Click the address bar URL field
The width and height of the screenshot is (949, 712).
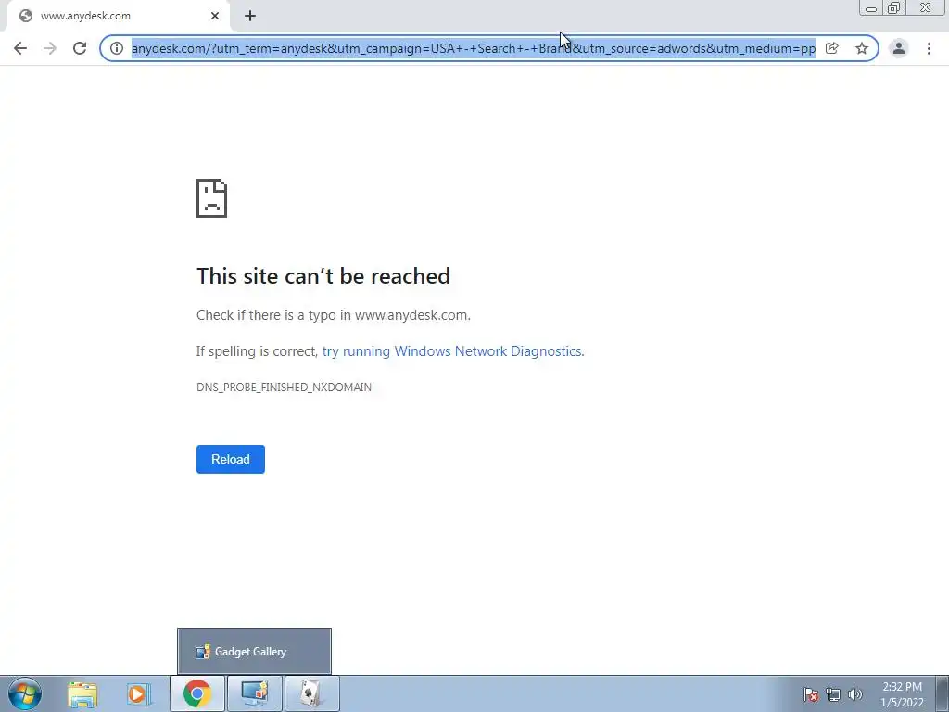[x=474, y=48]
